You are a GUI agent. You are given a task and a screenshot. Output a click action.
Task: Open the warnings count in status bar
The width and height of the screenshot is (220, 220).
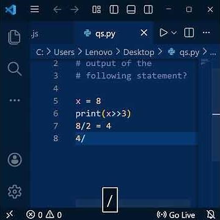53,215
